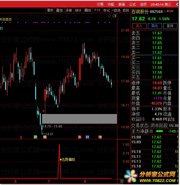This screenshot has width=180, height=185.
Task: Click the gray 14.75 - 15.48 gap zone
Action: [79, 119]
